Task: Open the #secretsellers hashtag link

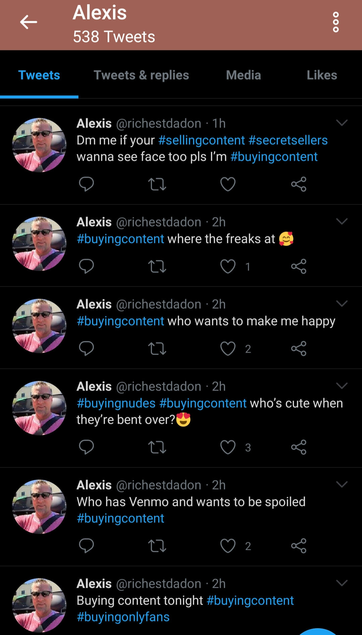Action: coord(288,140)
